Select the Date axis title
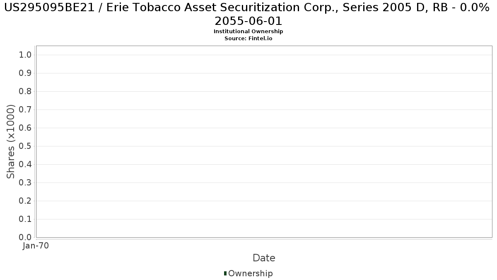The height and width of the screenshot is (280, 497). pos(264,258)
